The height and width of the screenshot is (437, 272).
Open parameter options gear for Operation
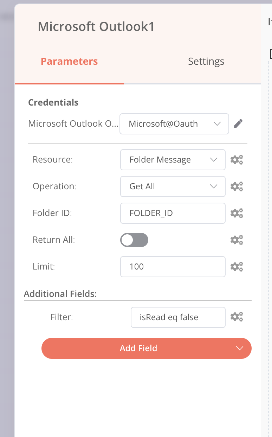click(237, 186)
